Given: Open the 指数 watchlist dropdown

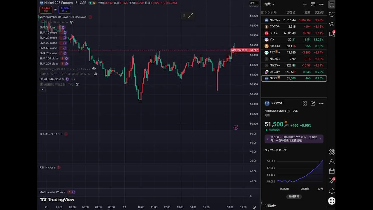Looking at the screenshot, I should [269, 4].
